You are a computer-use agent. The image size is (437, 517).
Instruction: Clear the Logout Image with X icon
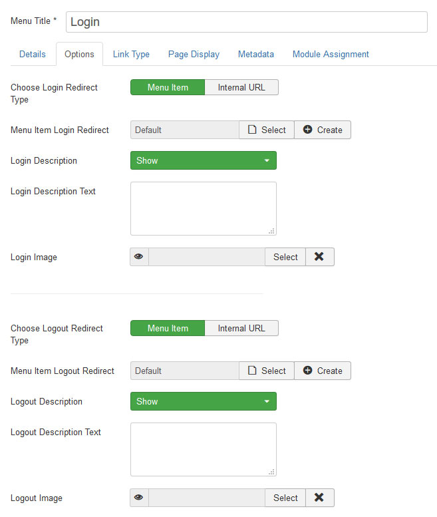[x=320, y=498]
